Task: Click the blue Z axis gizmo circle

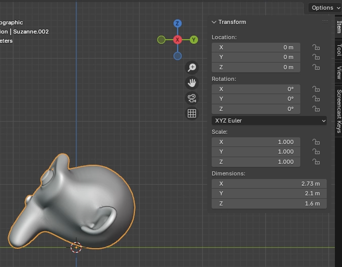Action: coord(178,23)
